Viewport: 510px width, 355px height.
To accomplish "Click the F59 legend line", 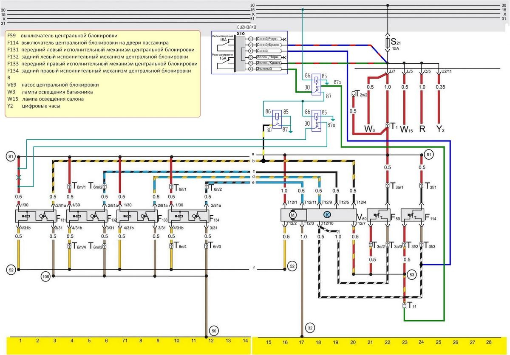I will click(62, 36).
